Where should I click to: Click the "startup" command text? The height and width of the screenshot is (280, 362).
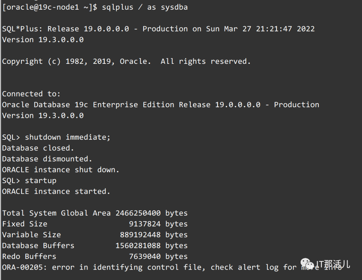click(41, 180)
